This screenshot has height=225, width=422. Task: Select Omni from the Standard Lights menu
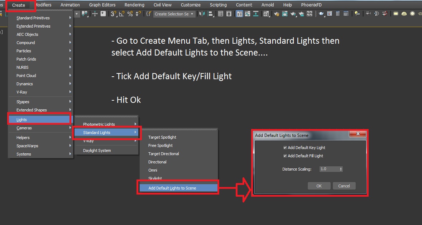tap(153, 170)
